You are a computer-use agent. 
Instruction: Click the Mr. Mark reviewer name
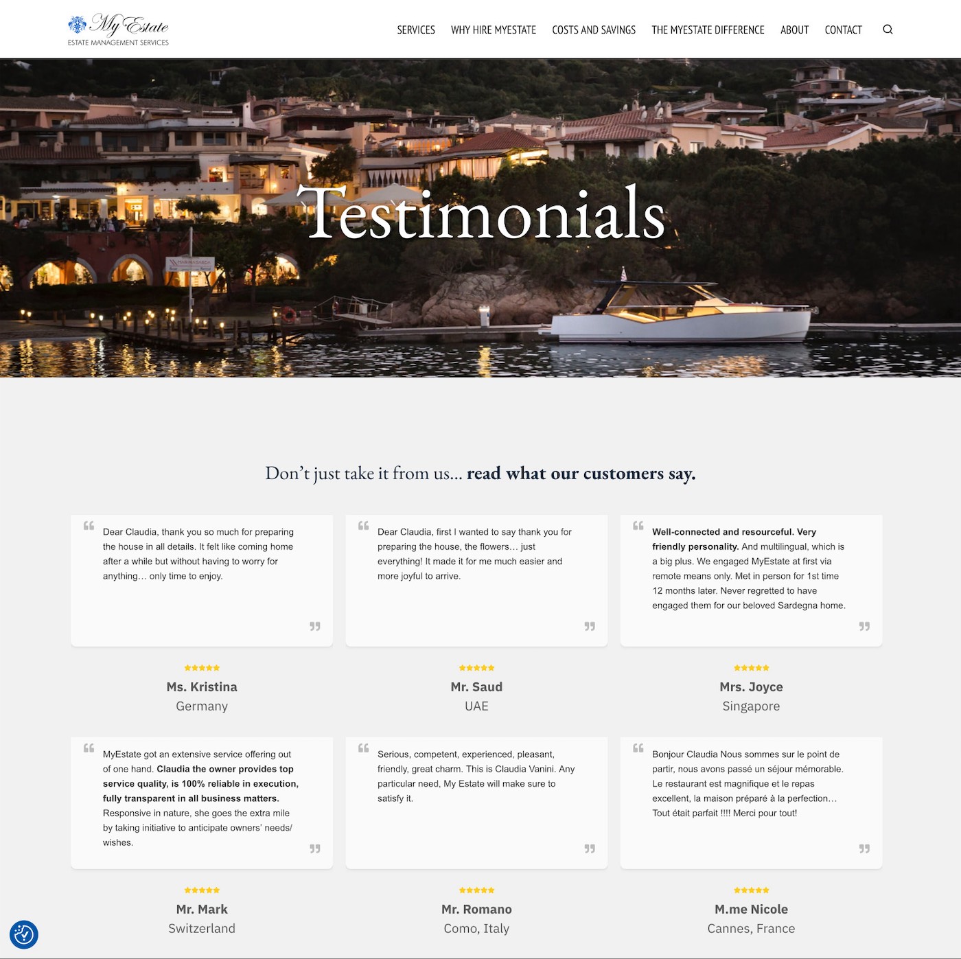[202, 910]
